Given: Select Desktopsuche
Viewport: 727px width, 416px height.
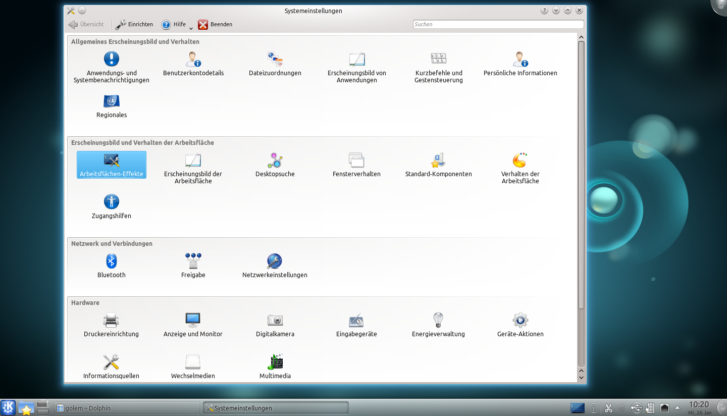Looking at the screenshot, I should click(x=275, y=165).
